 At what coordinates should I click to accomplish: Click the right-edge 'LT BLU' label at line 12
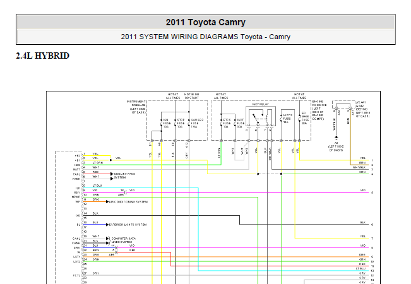pos(360,269)
